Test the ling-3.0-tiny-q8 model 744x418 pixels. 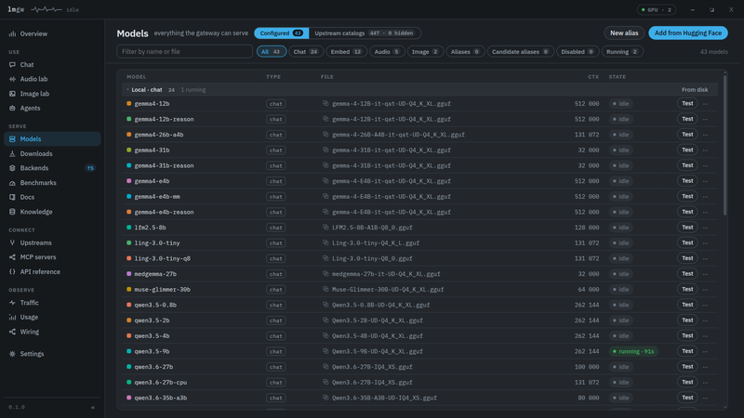coord(687,258)
